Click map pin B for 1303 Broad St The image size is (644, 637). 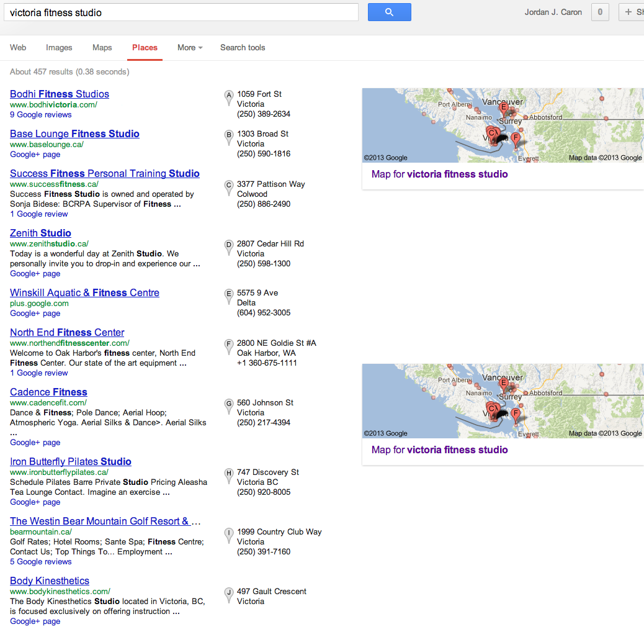click(x=229, y=138)
